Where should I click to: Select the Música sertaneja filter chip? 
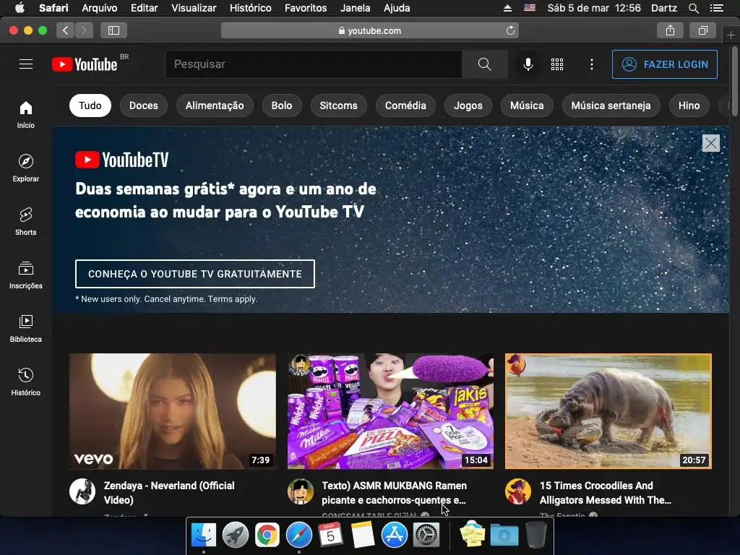pos(611,106)
